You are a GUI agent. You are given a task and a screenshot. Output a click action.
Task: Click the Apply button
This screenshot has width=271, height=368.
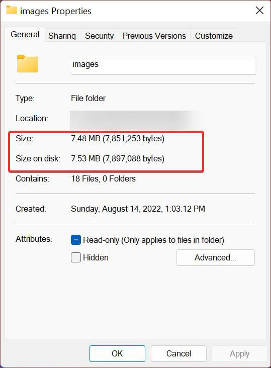tap(239, 353)
